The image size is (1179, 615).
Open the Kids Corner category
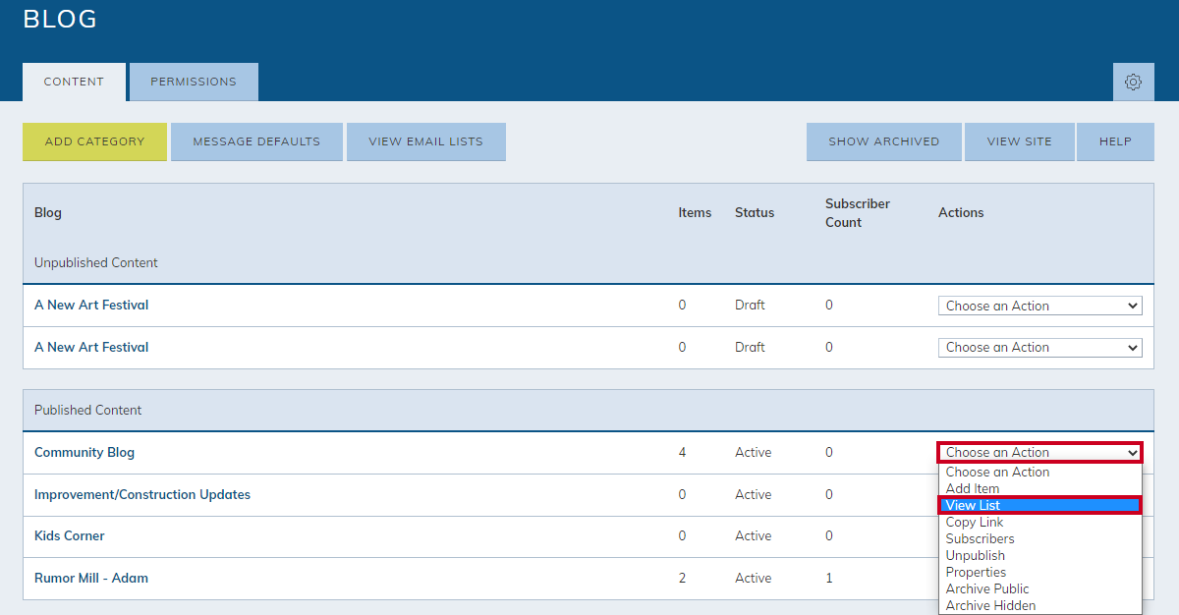(69, 535)
